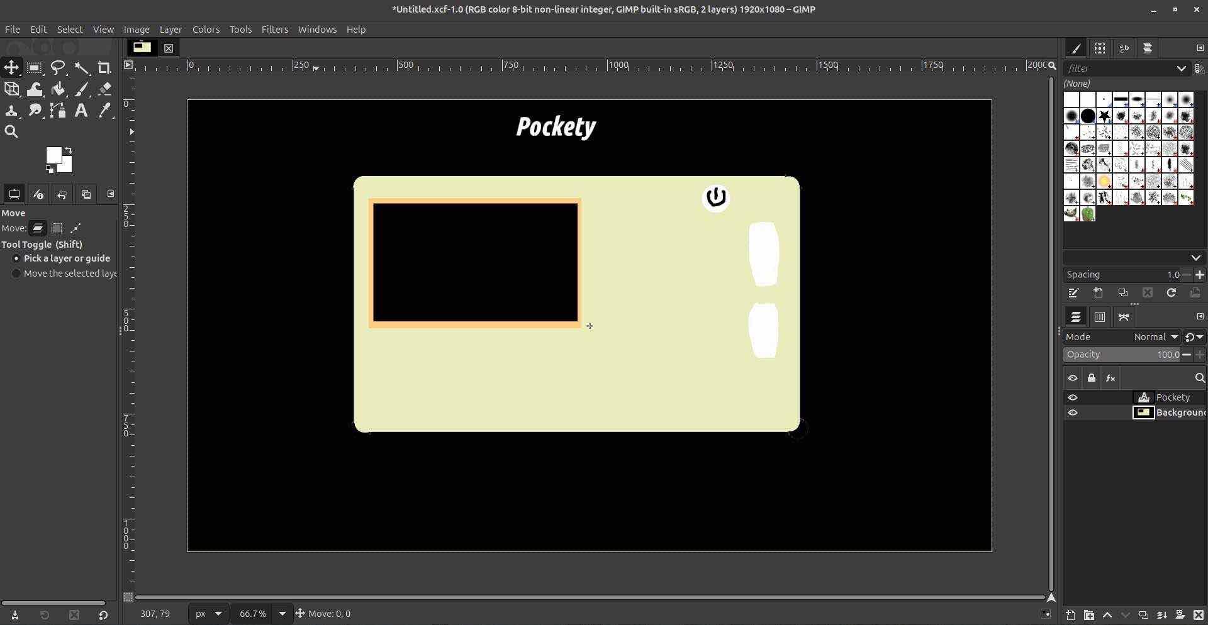Select the Fuzzy Select wand tool
The height and width of the screenshot is (625, 1208).
(82, 68)
